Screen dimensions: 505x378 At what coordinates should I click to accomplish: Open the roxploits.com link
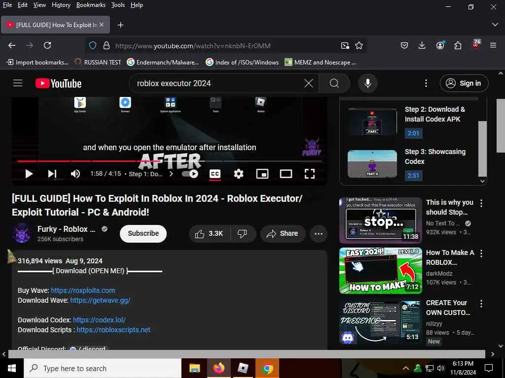pyautogui.click(x=83, y=290)
